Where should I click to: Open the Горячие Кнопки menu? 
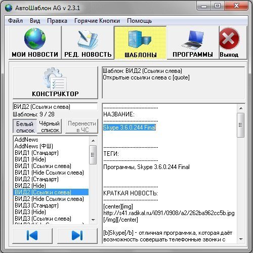click(97, 21)
